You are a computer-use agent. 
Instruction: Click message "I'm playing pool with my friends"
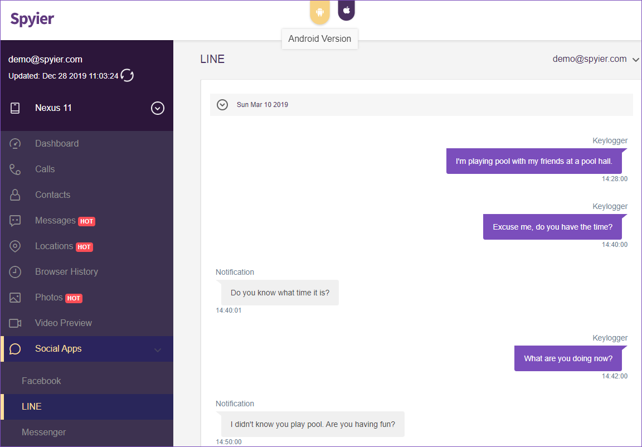click(x=534, y=161)
